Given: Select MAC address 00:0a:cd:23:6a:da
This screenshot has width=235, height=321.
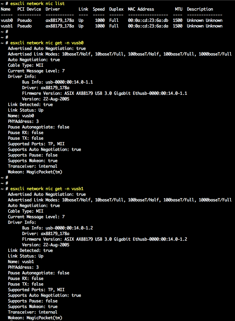Looking at the screenshot, I should (x=148, y=26).
